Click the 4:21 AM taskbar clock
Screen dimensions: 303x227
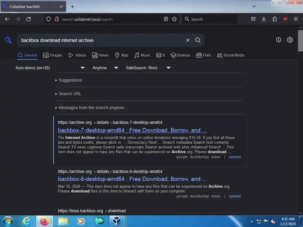[x=288, y=221]
